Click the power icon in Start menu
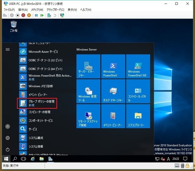 [8, 150]
